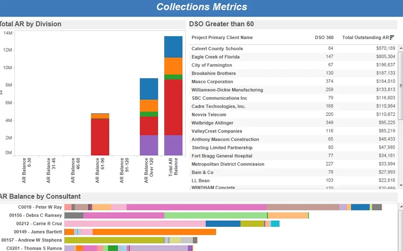Click the AR Balance 46-60 axis label
This screenshot has width=403, height=251.
75,170
